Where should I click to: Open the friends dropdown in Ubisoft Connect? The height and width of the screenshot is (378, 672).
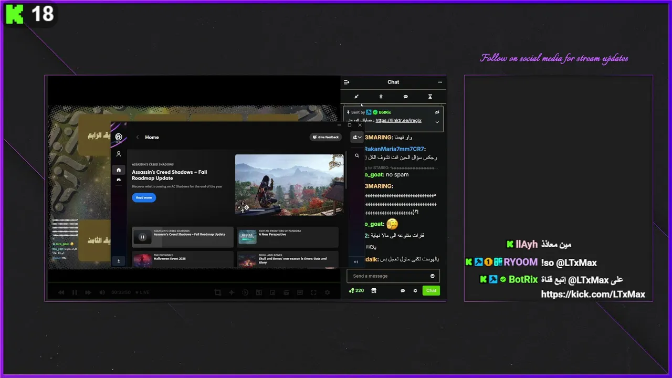[x=357, y=137]
